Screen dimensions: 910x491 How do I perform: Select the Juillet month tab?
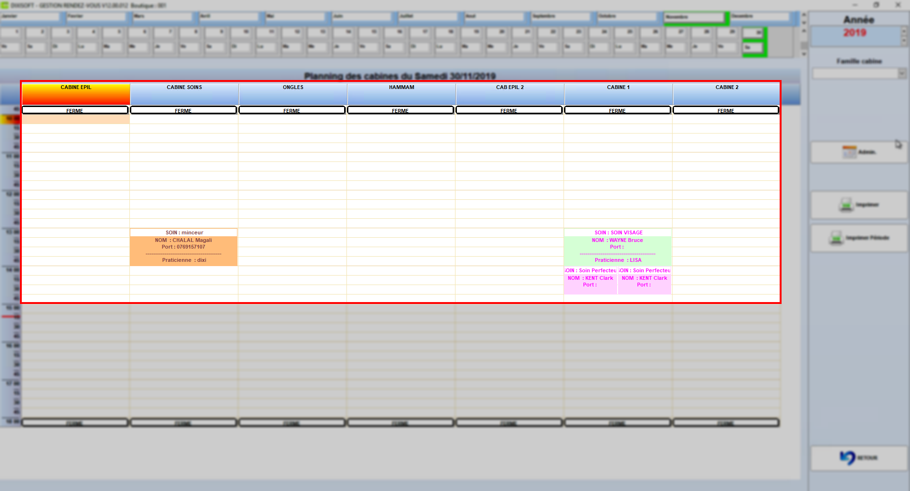428,17
